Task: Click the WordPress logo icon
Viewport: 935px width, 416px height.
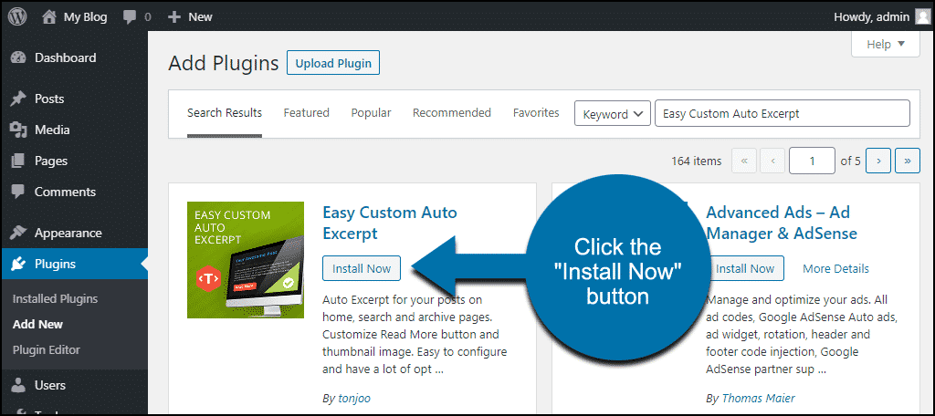Action: [17, 16]
